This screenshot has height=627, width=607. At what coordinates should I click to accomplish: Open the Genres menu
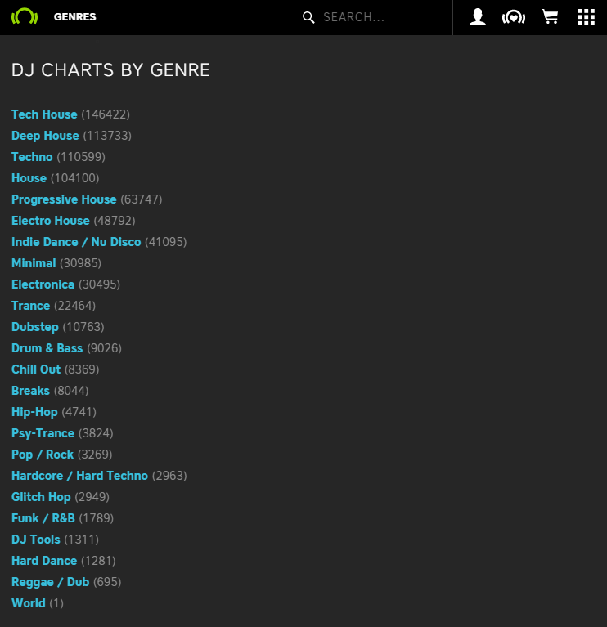74,17
